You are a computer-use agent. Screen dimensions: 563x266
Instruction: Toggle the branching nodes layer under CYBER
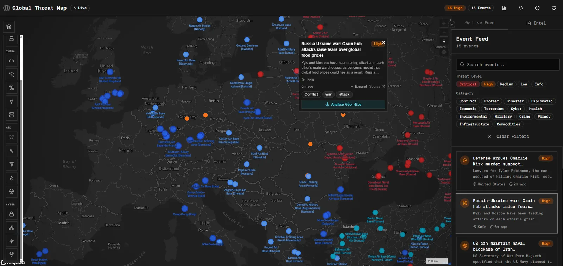[x=12, y=254]
